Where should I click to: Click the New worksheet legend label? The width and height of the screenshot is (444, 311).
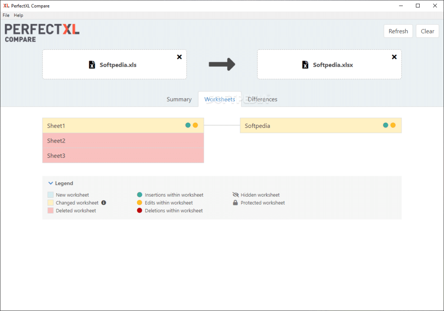point(72,194)
